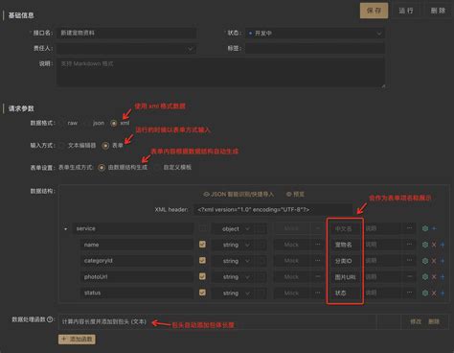
Task: Select 由数据结构生成 form generation radio
Action: 102,168
